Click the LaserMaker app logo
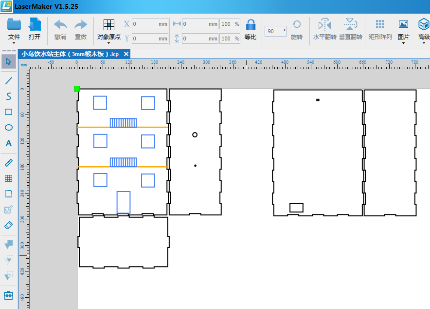This screenshot has width=430, height=309. click(x=6, y=6)
